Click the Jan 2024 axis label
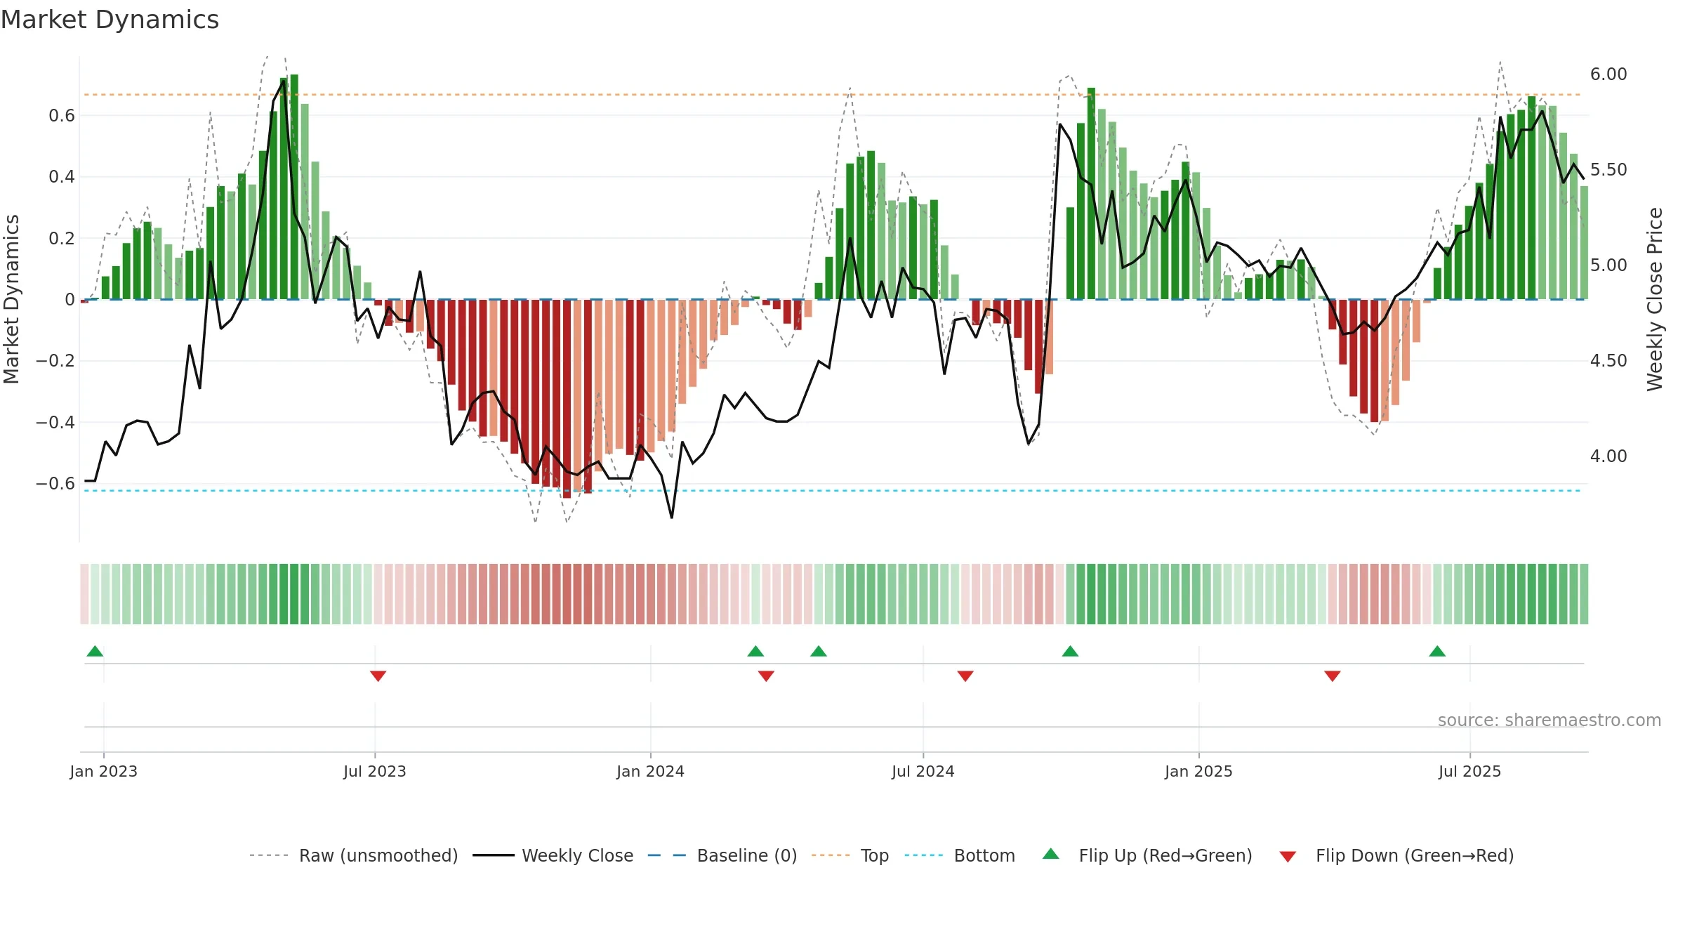1685x948 pixels. 651,771
